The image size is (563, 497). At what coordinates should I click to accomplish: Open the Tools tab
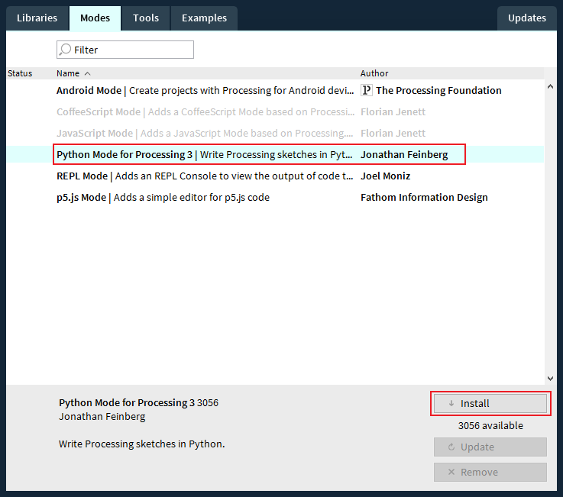pyautogui.click(x=145, y=18)
